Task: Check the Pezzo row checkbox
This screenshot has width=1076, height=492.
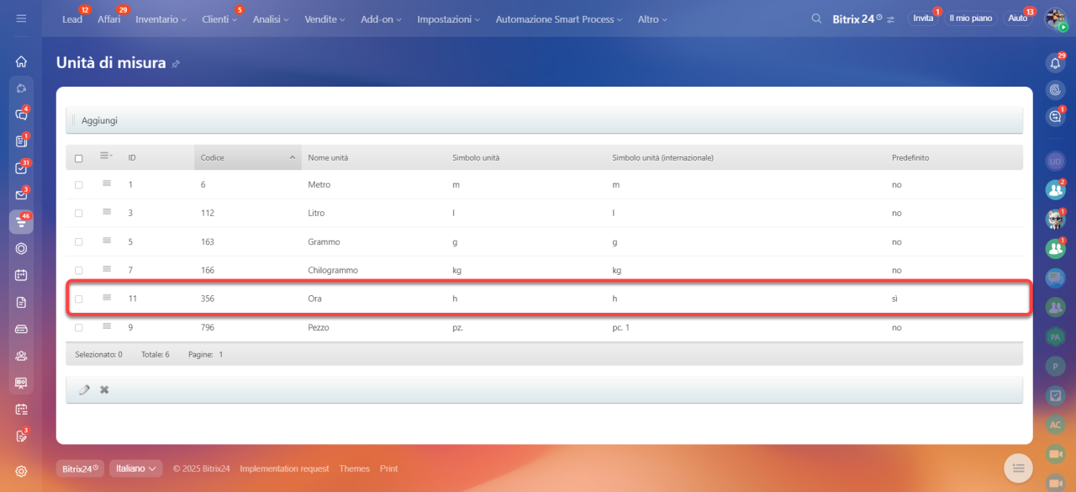Action: [79, 327]
